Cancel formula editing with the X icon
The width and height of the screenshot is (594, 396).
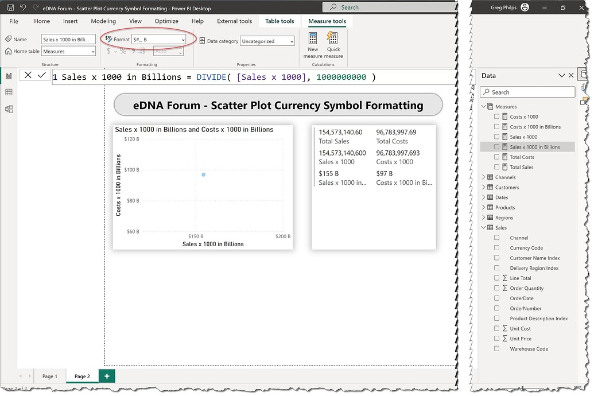tap(28, 75)
